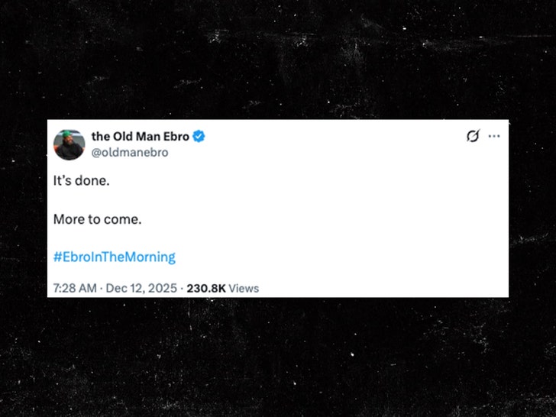Click the Dec 12, 2025 date
Image resolution: width=556 pixels, height=417 pixels.
coord(141,288)
